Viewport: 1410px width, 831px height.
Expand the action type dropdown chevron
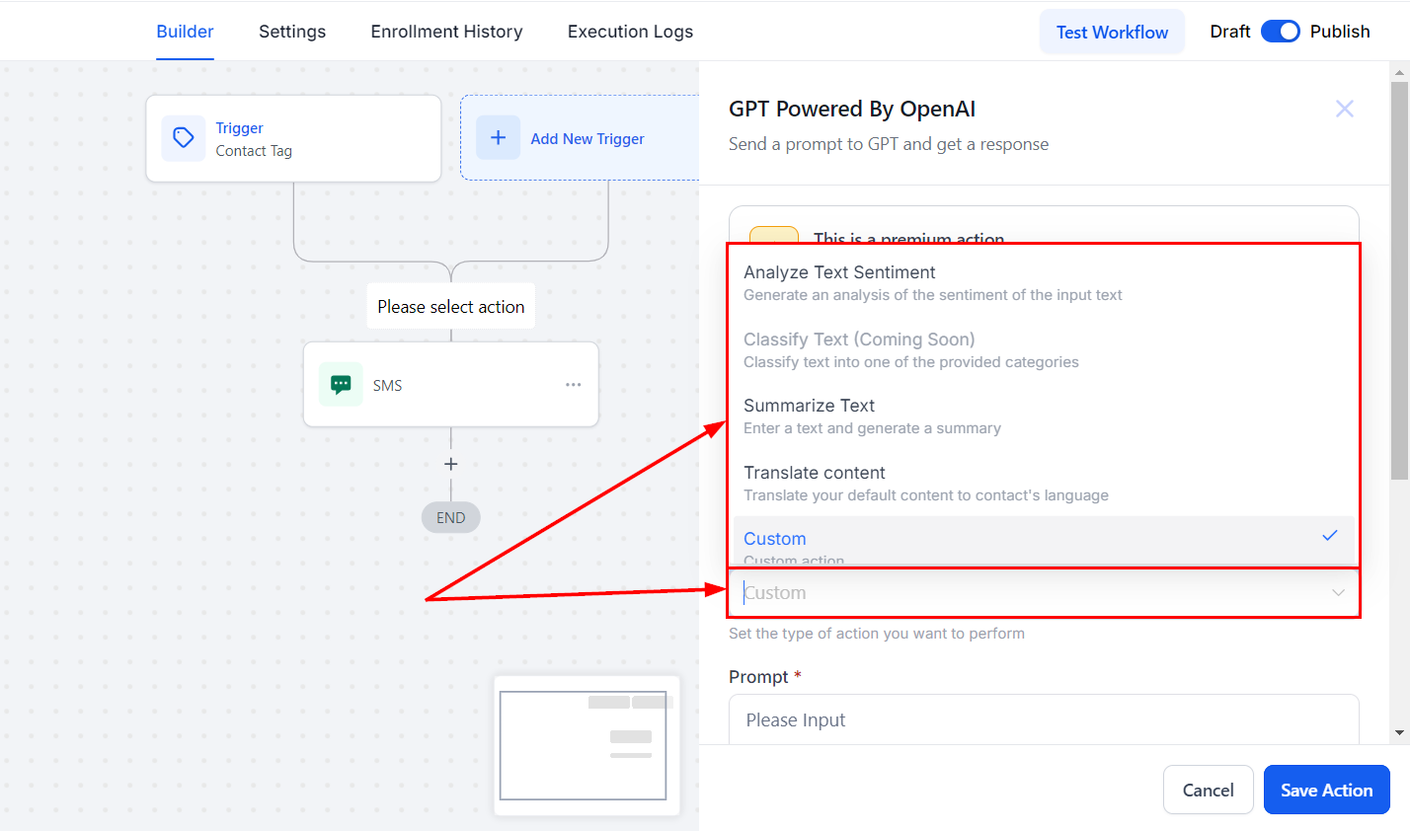(x=1338, y=593)
